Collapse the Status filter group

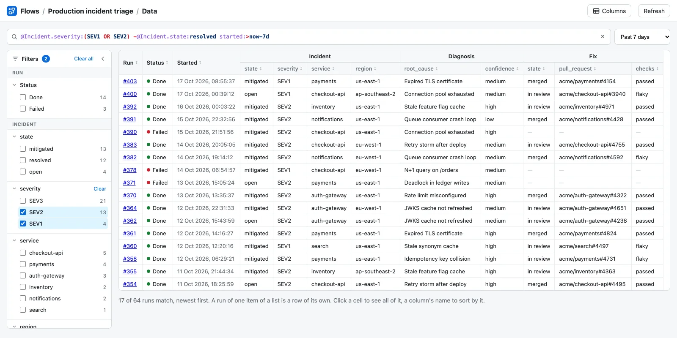14,85
